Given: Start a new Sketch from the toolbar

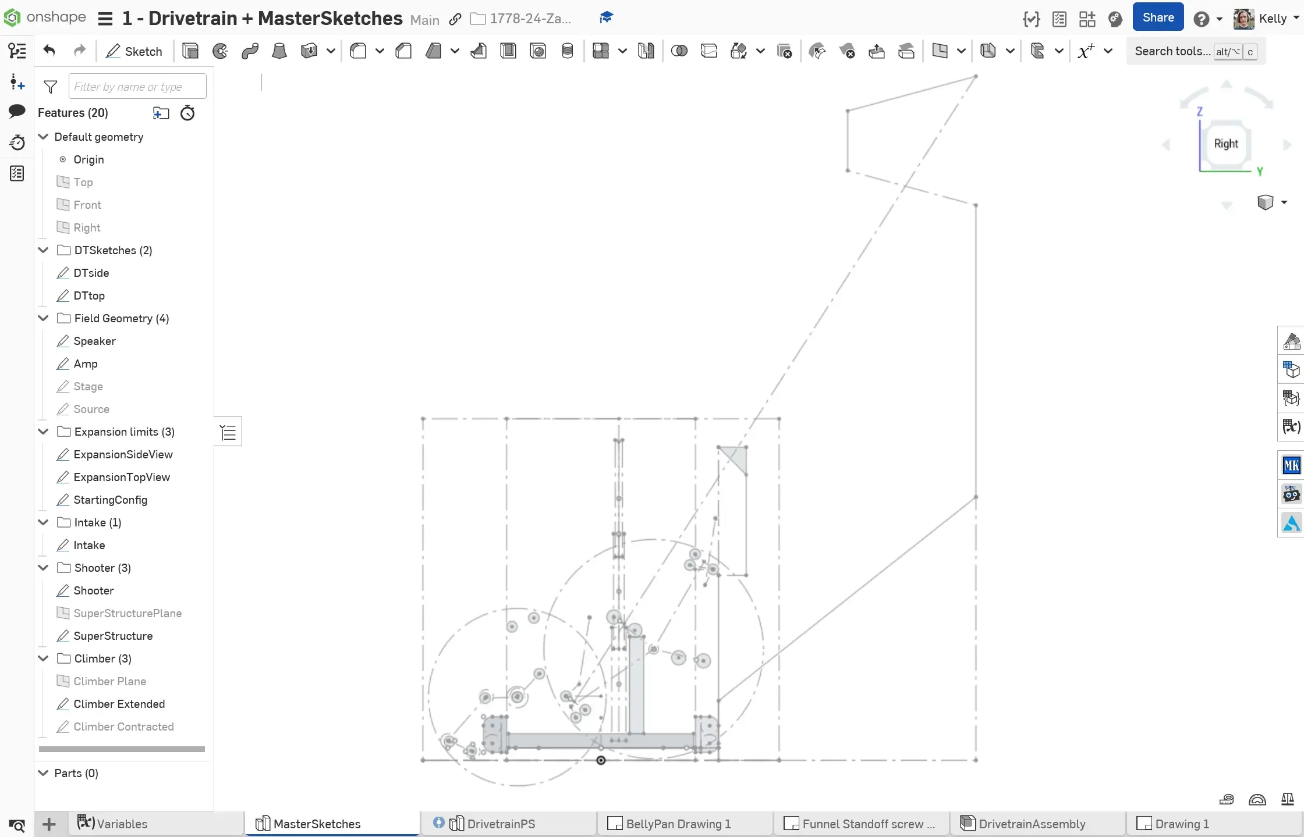Looking at the screenshot, I should (x=134, y=51).
